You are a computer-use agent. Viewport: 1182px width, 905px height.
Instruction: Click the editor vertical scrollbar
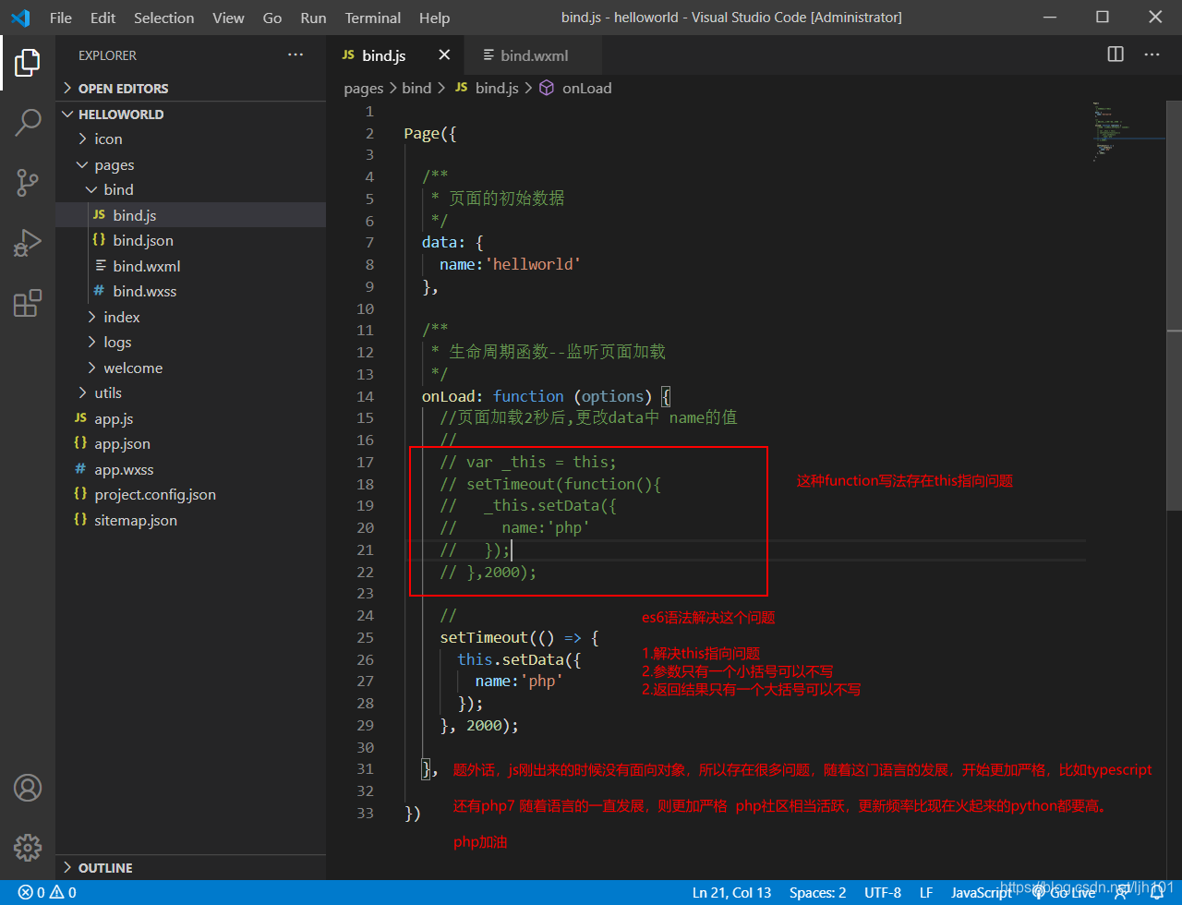[x=1174, y=306]
